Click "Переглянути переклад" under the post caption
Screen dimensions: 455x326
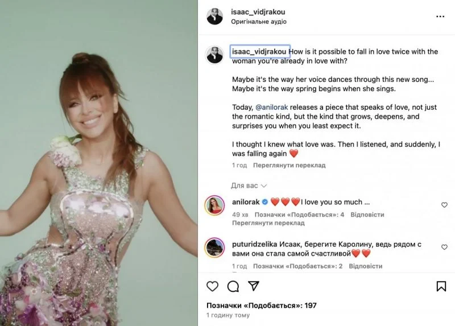(289, 166)
